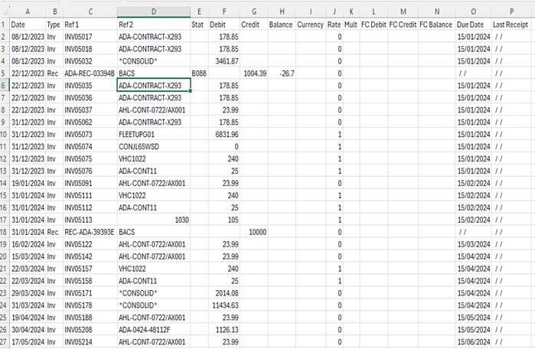
Task: Select debit value 6831.96
Action: (224, 135)
